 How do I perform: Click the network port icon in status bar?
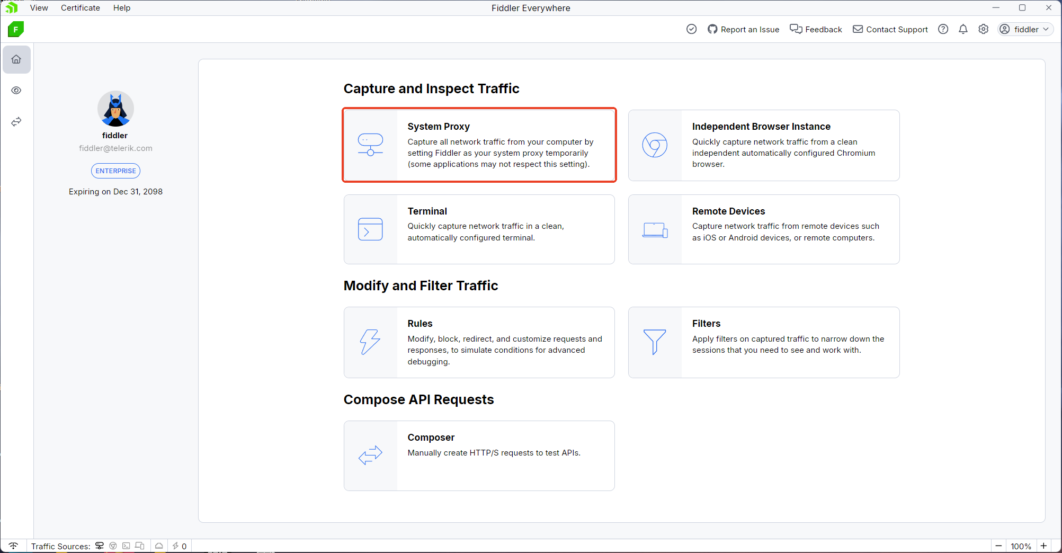(159, 546)
